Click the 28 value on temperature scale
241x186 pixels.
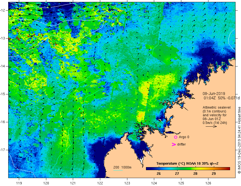pyautogui.click(x=195, y=174)
